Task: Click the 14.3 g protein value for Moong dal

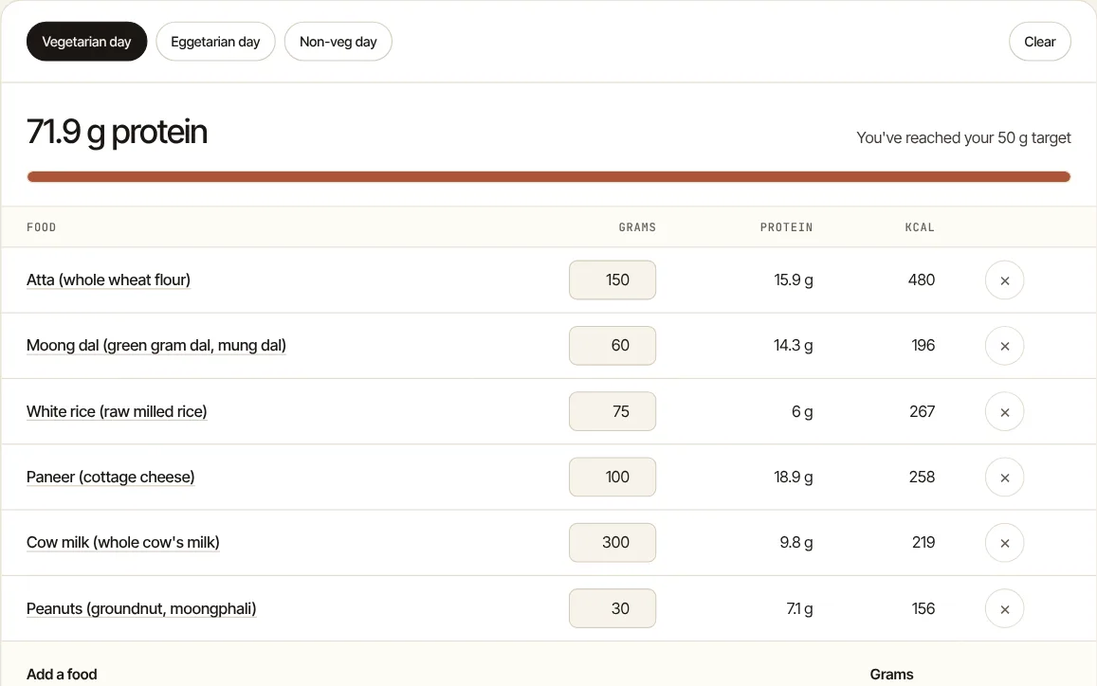Action: 794,346
